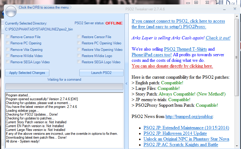This screenshot has width=241, height=149.
Task: Check Remove Vita Opening option
Action: point(7,49)
